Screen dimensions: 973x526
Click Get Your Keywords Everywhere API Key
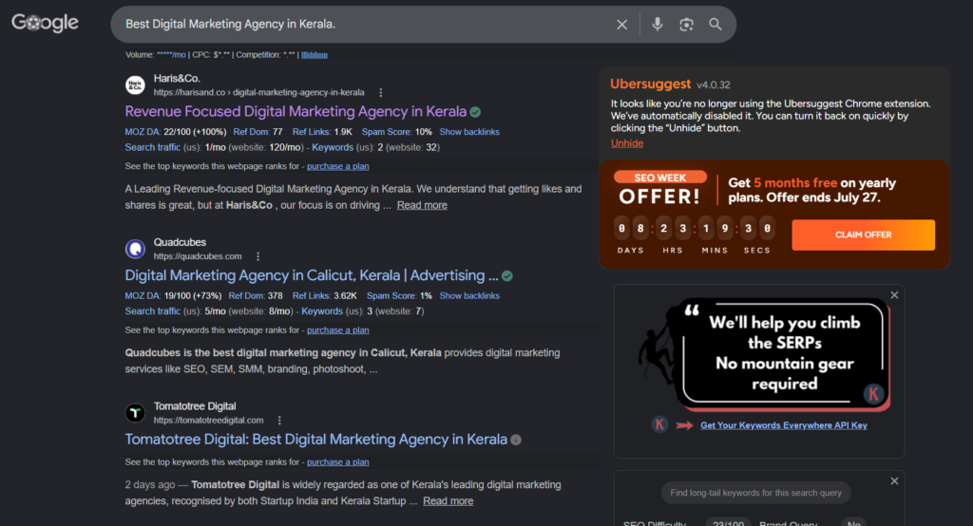(x=784, y=425)
